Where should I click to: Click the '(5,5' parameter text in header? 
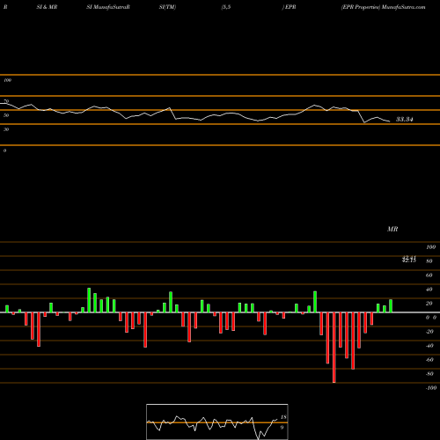pyautogui.click(x=226, y=7)
